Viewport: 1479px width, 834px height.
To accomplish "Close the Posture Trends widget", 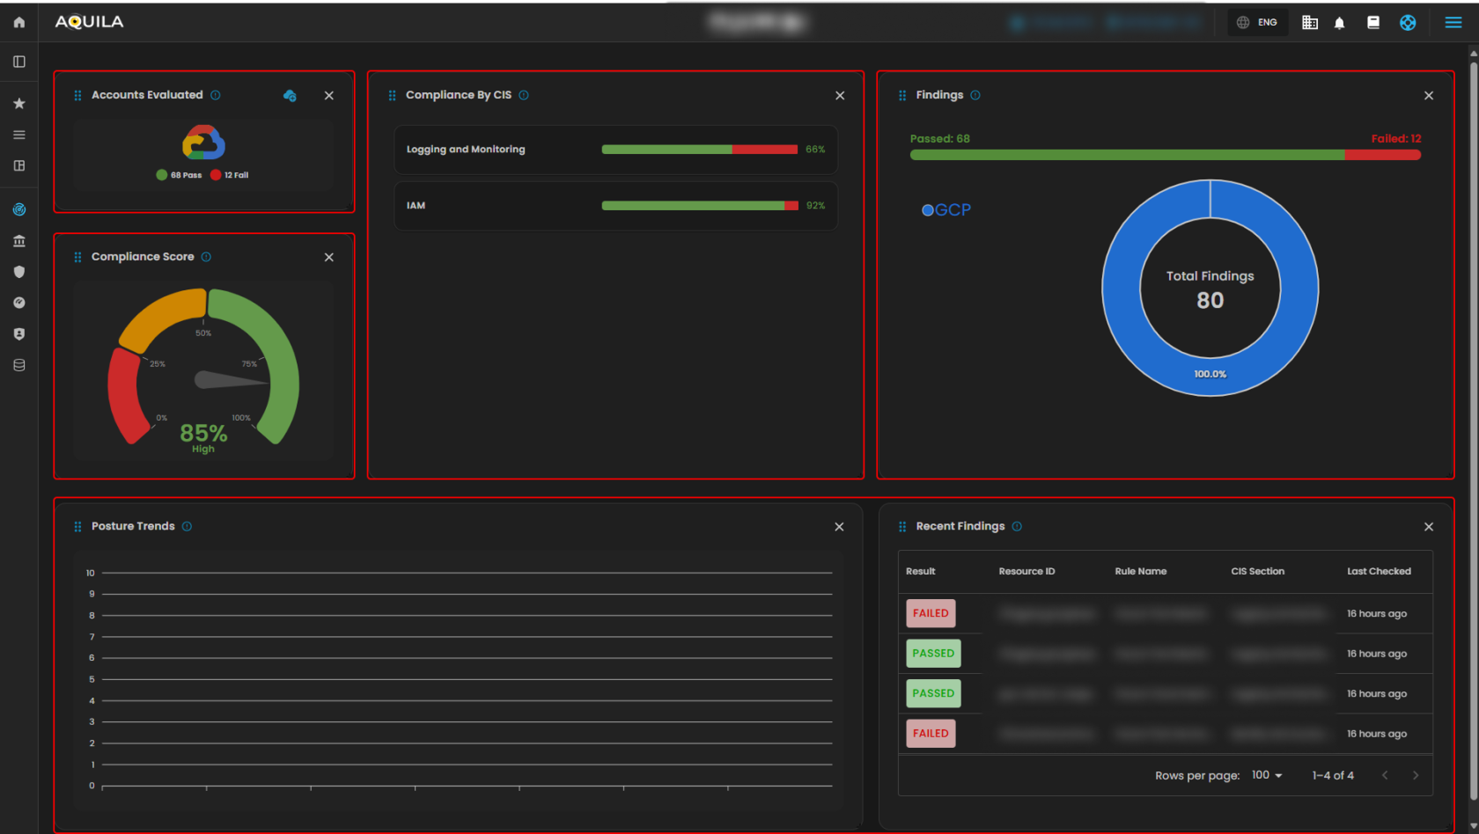I will [x=839, y=527].
